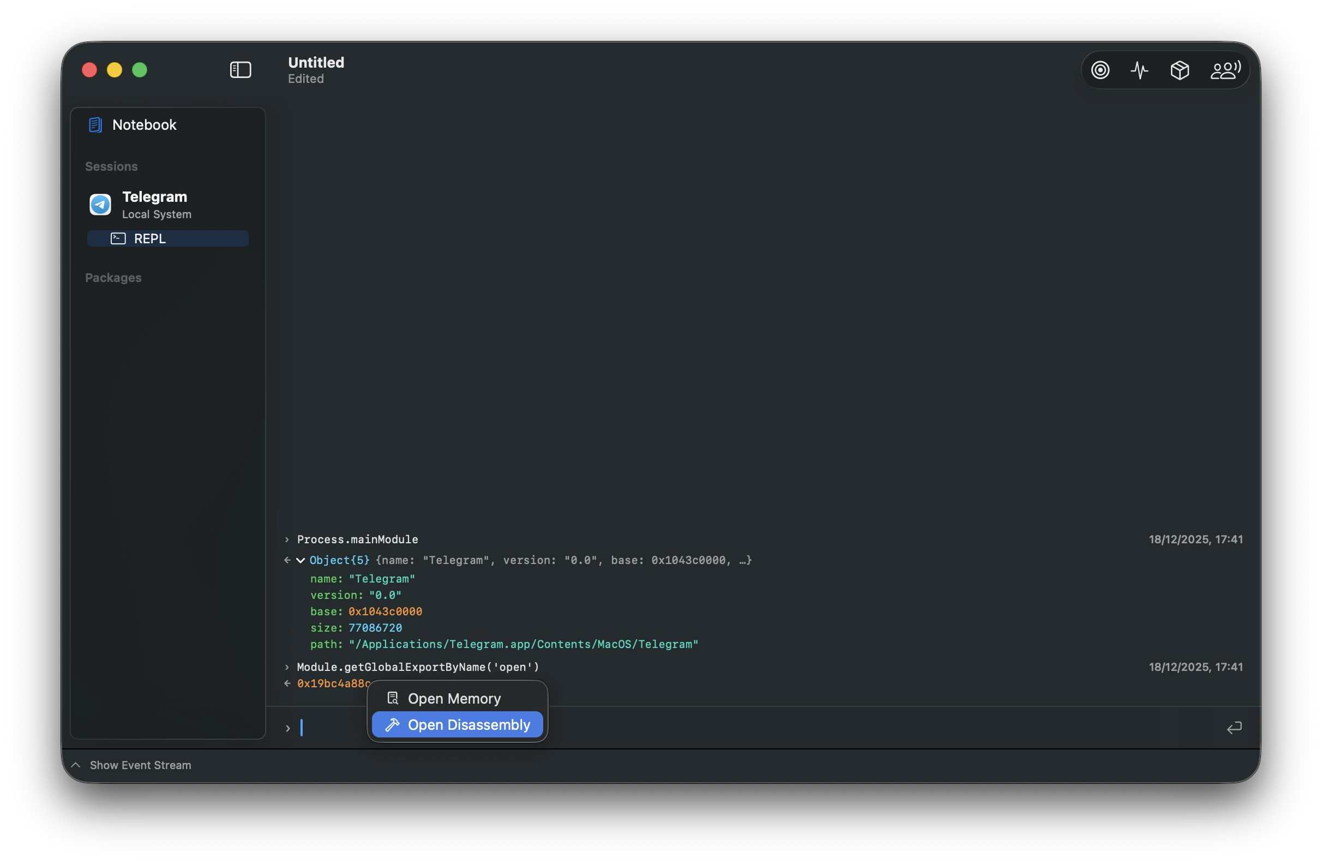Click the REPL terminal icon

coord(118,239)
